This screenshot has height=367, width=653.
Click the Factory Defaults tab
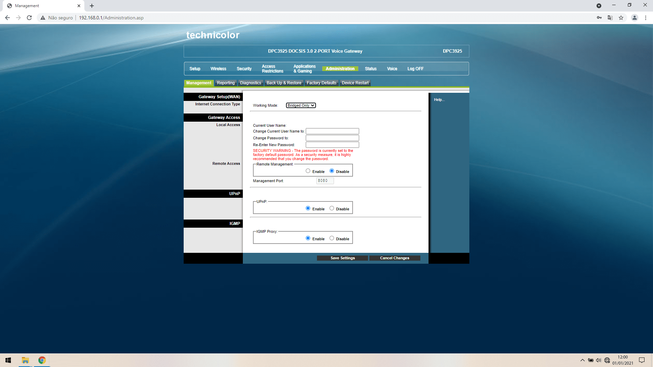321,83
